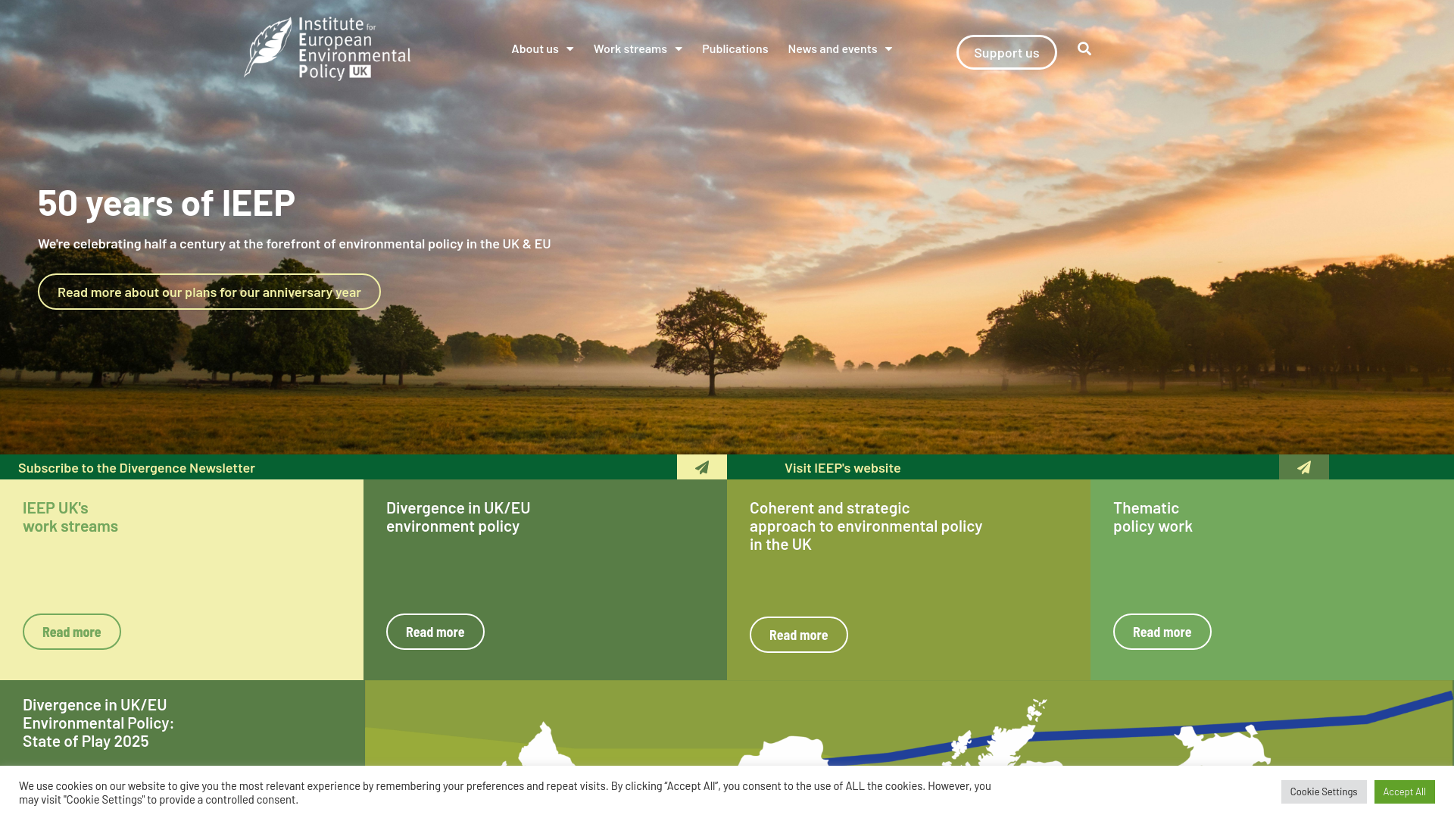Select the Thematic policy work title

click(x=1153, y=517)
